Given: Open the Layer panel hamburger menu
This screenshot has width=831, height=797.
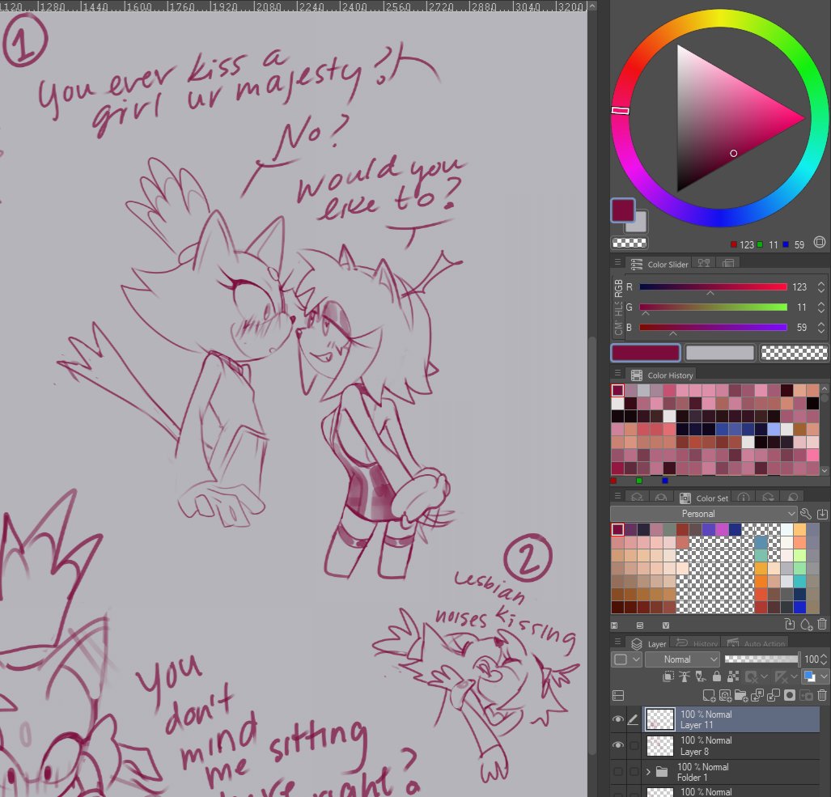Looking at the screenshot, I should click(617, 642).
